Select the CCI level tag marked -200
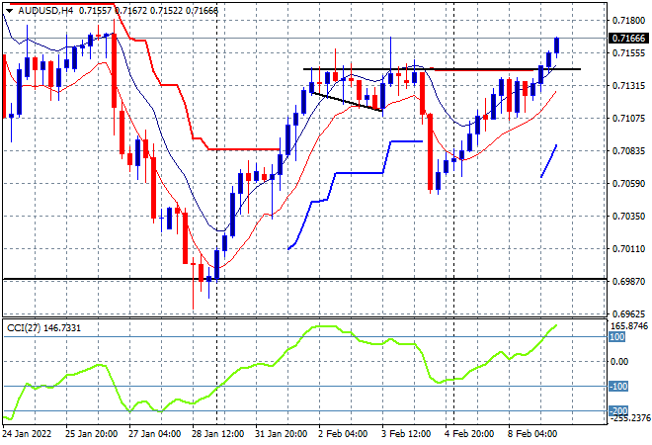Screen dimensions: 652x445 618,410
